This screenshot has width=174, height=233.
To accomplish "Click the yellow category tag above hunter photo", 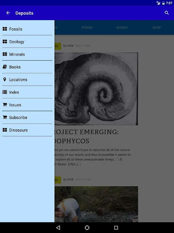I will coord(58,180).
